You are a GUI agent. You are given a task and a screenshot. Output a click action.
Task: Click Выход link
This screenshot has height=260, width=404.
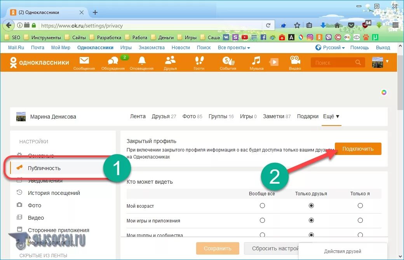pos(383,48)
